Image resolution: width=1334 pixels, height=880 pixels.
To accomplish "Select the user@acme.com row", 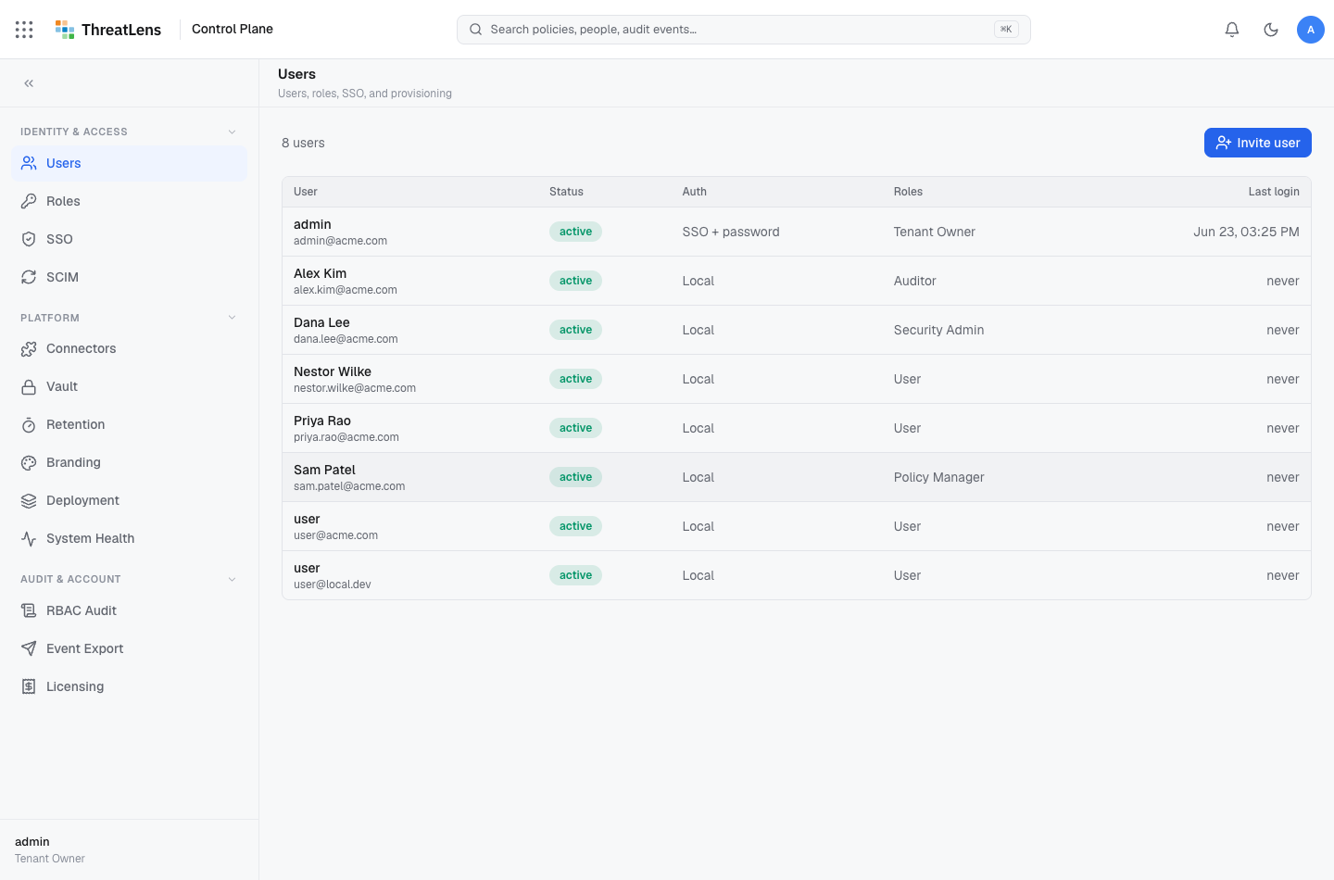I will (797, 526).
